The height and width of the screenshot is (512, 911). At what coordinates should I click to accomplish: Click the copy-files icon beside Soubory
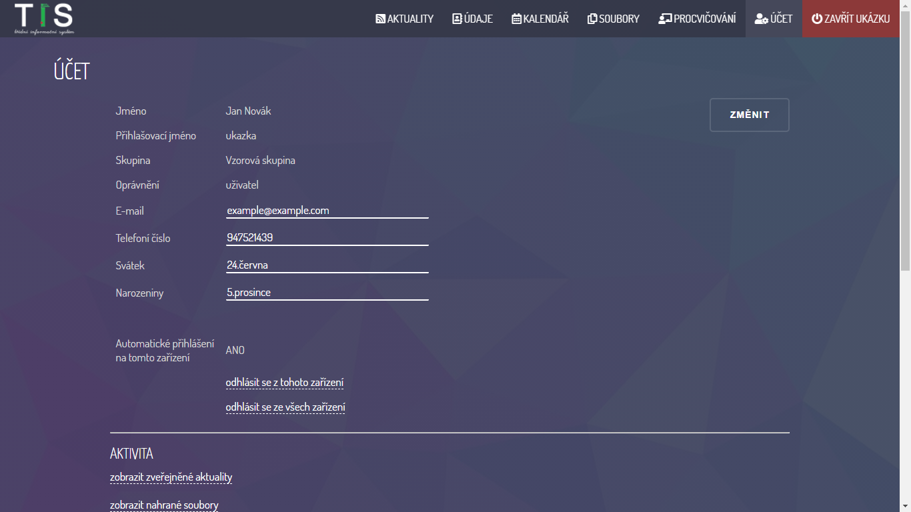tap(592, 19)
